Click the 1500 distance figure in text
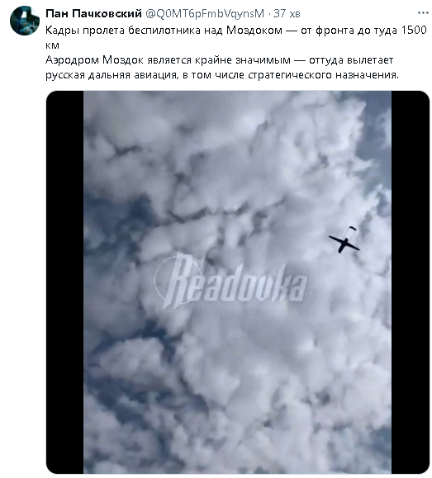 pos(414,30)
